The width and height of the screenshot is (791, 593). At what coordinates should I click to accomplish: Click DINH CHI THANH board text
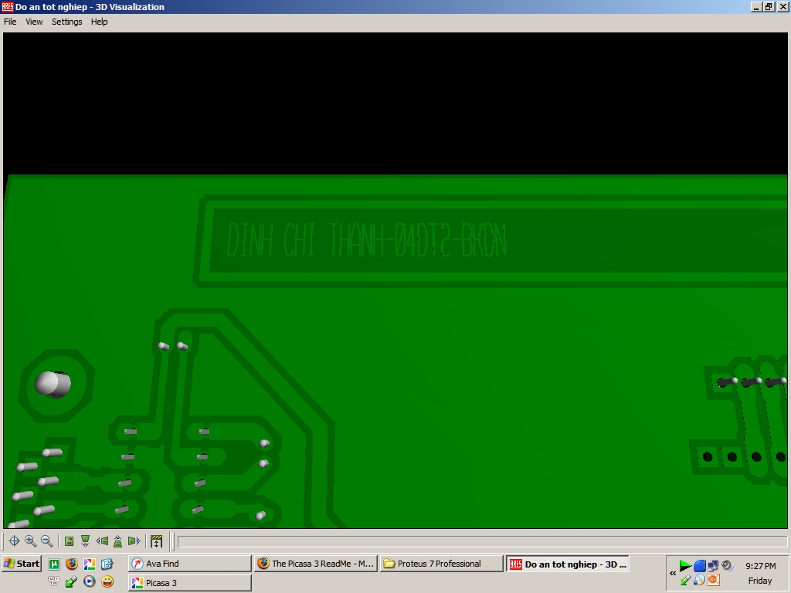366,240
